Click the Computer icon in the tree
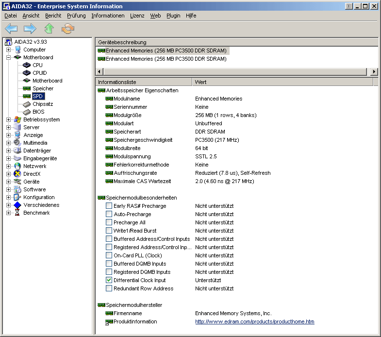The height and width of the screenshot is (337, 381). point(17,50)
